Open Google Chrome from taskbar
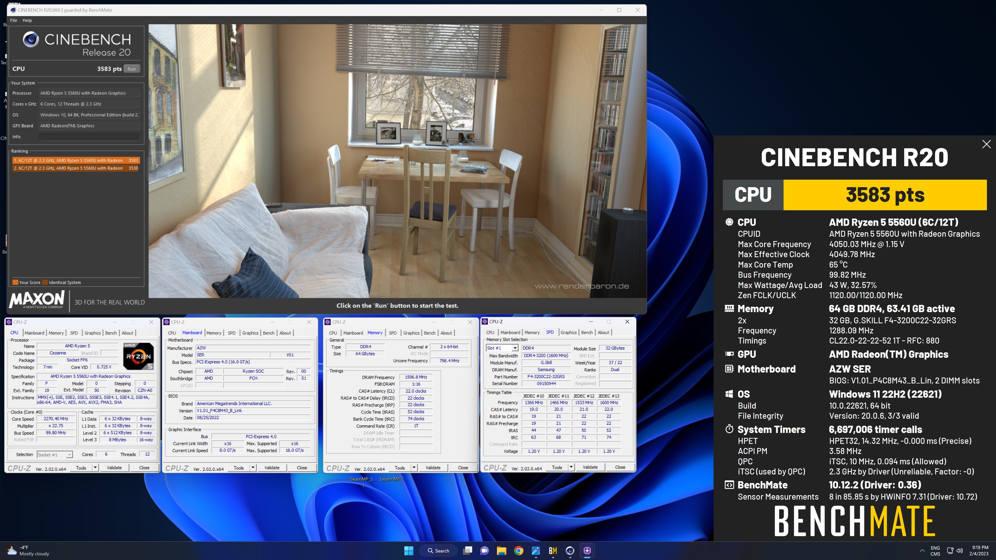This screenshot has width=996, height=560. [x=518, y=551]
